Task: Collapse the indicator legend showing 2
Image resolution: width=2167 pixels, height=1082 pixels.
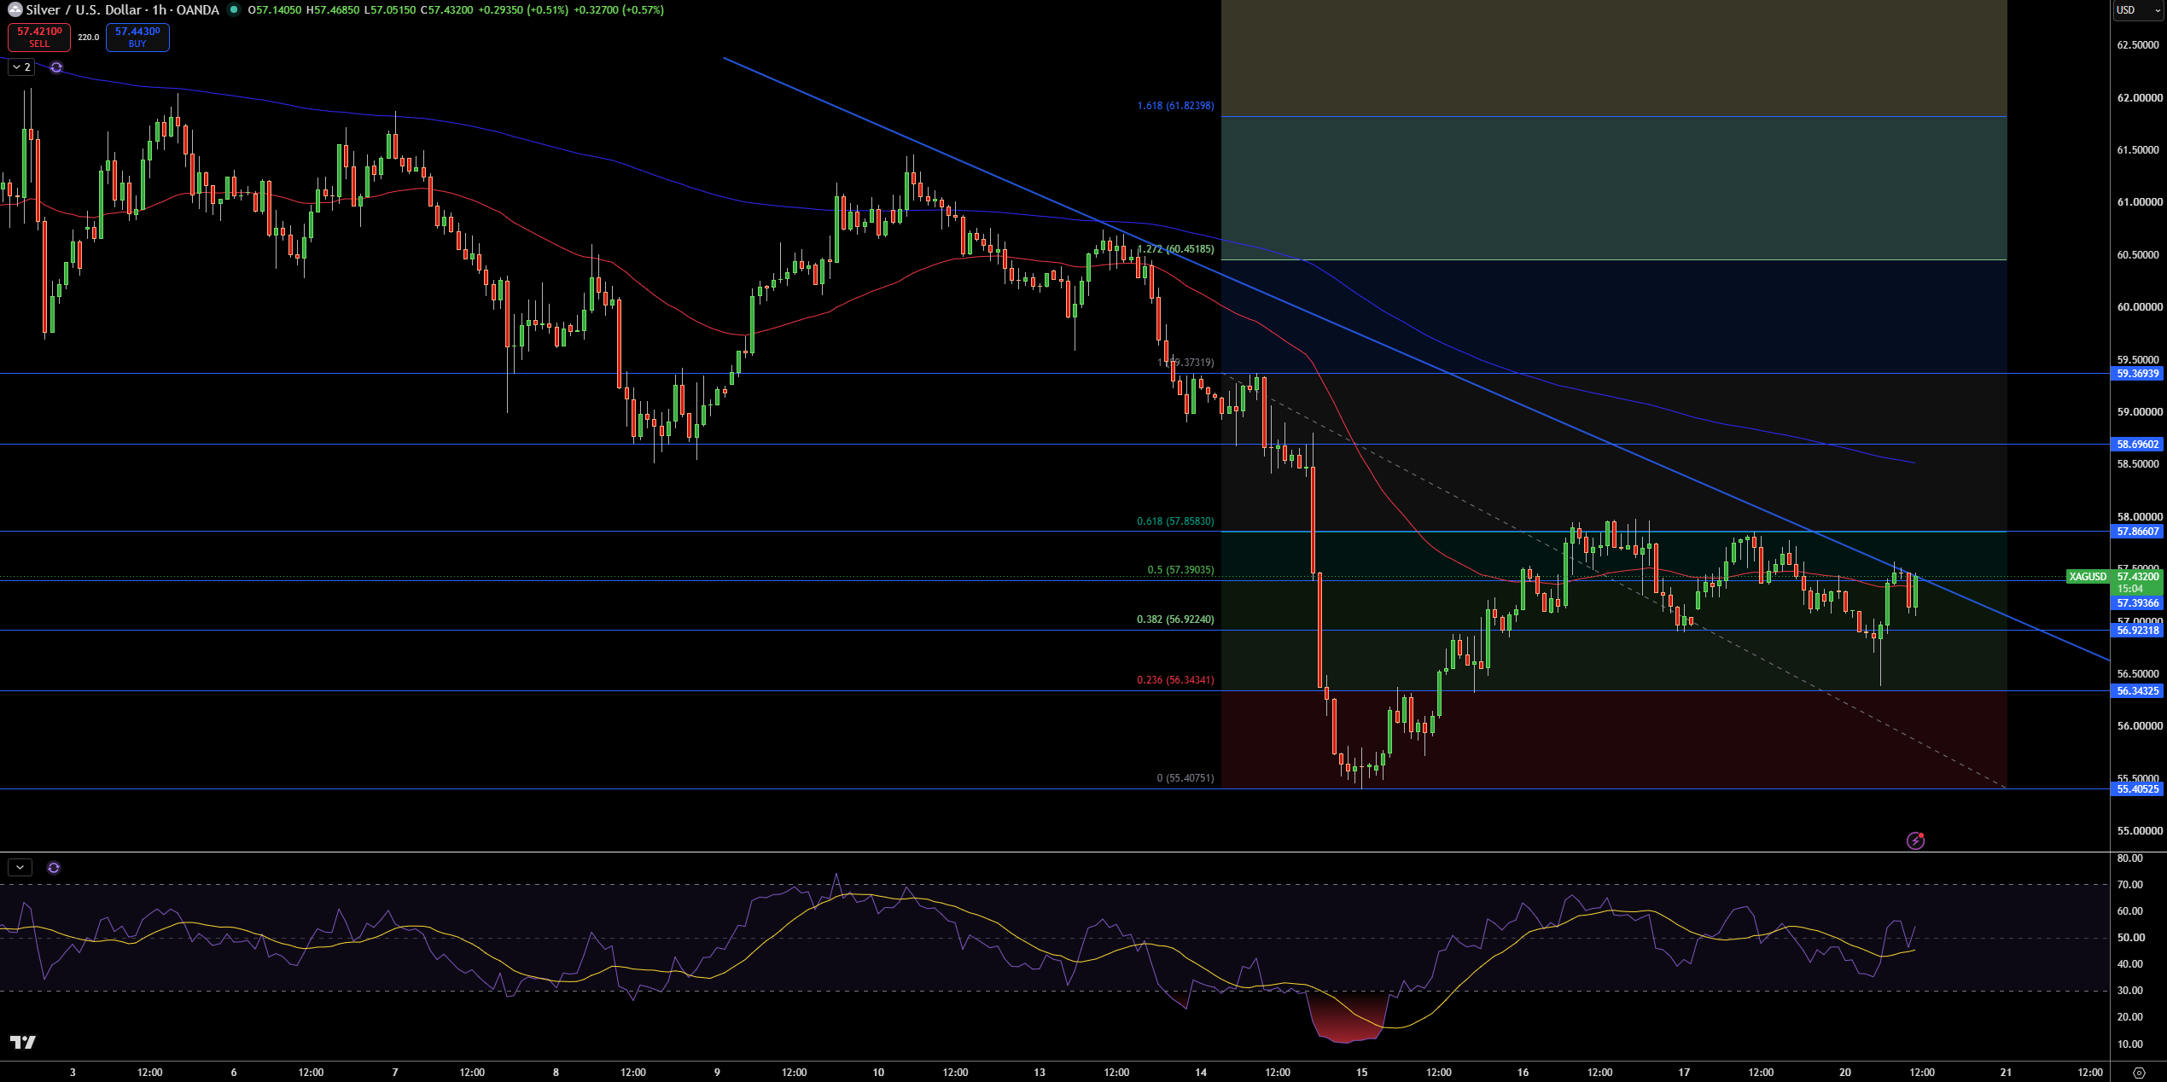Action: tap(21, 67)
